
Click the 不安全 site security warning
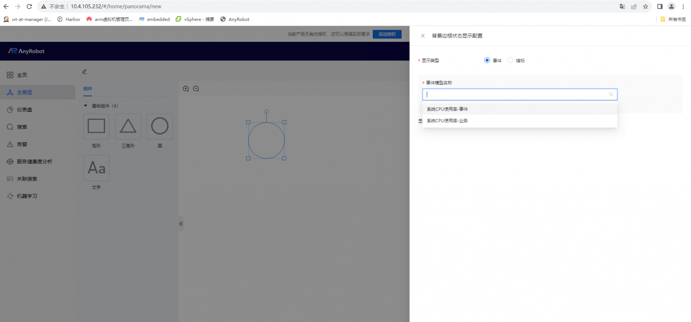(x=53, y=6)
